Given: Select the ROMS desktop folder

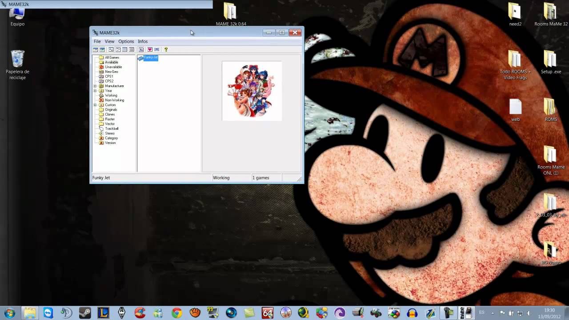Looking at the screenshot, I should (551, 110).
